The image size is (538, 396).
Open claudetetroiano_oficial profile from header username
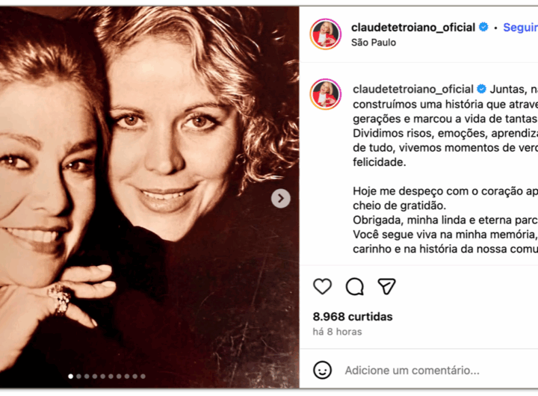(x=413, y=27)
